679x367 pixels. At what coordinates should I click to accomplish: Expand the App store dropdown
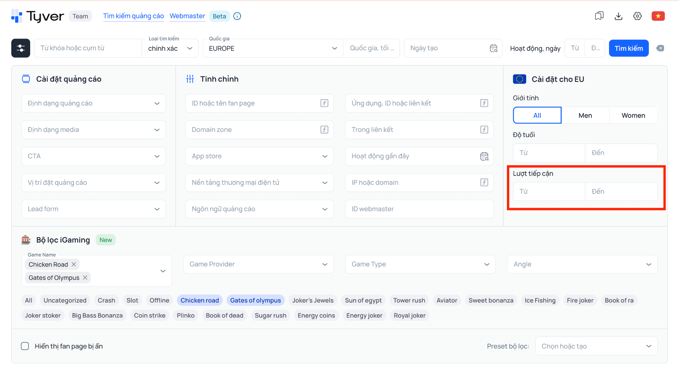[259, 156]
